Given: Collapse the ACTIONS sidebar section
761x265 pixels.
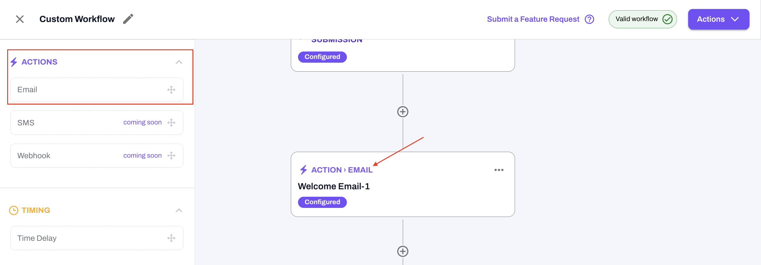Looking at the screenshot, I should 179,62.
